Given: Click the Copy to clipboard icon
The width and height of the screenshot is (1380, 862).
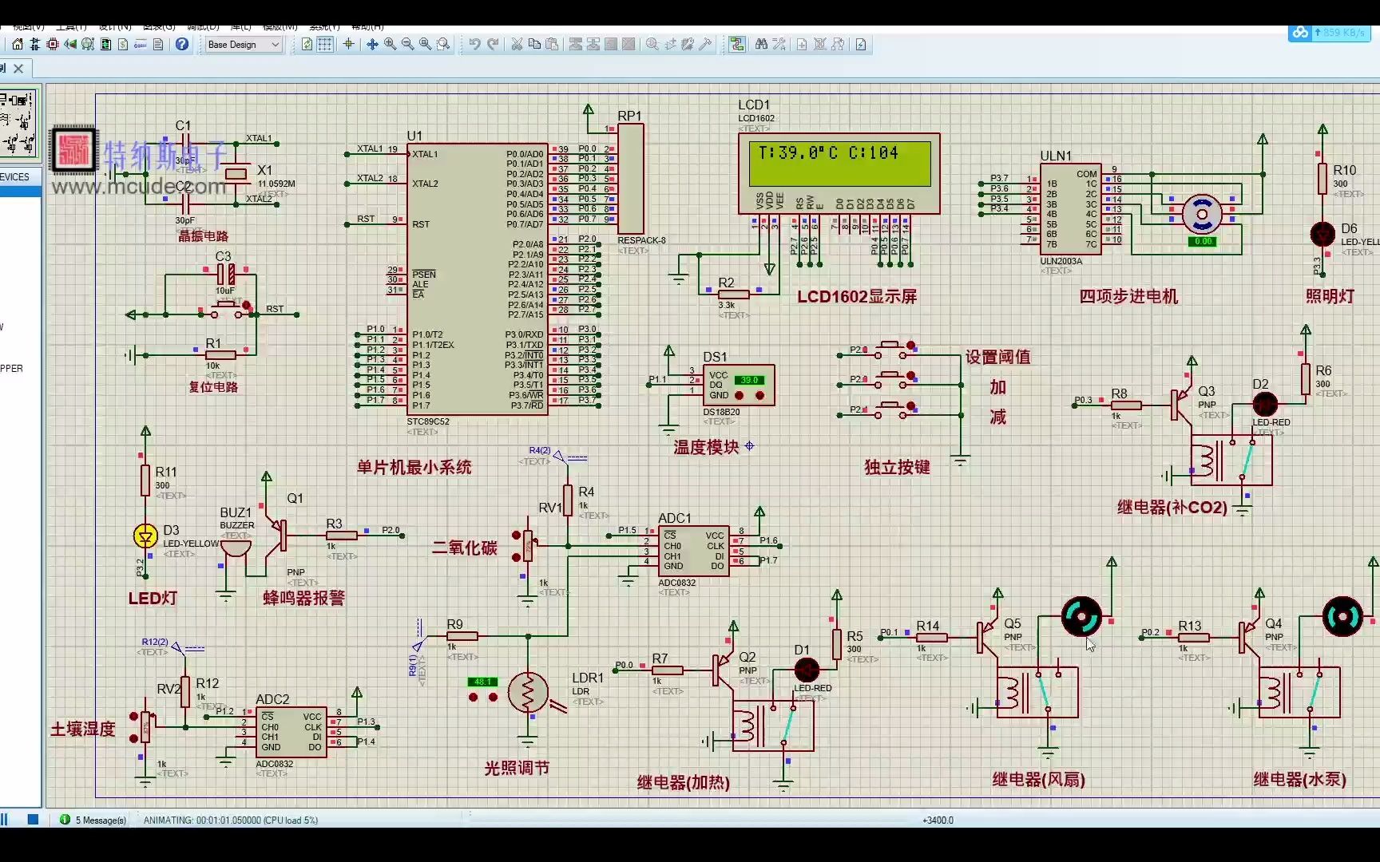Looking at the screenshot, I should coord(534,45).
